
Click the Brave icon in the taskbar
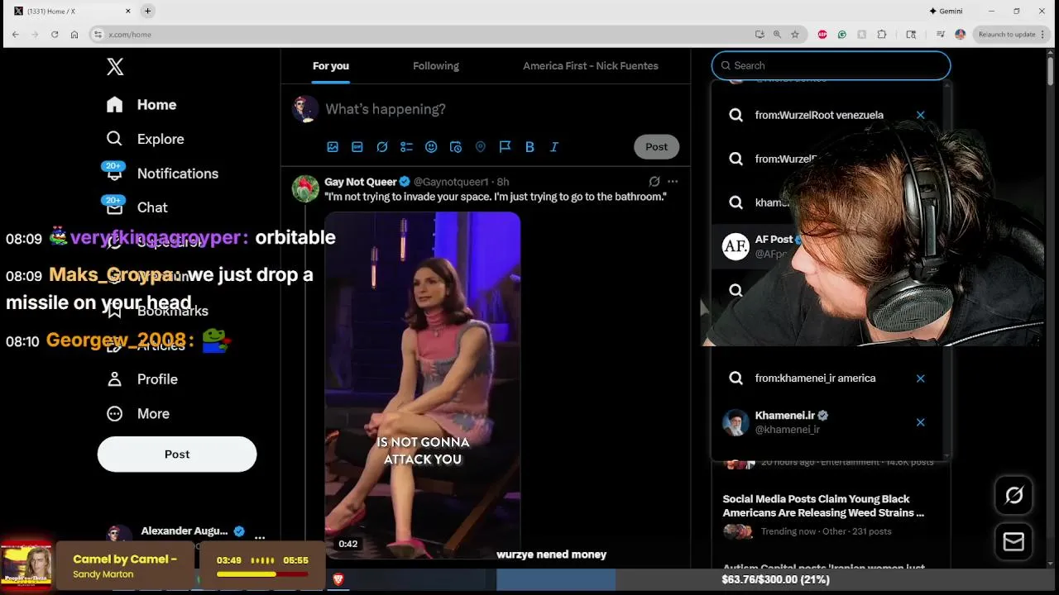coord(338,581)
